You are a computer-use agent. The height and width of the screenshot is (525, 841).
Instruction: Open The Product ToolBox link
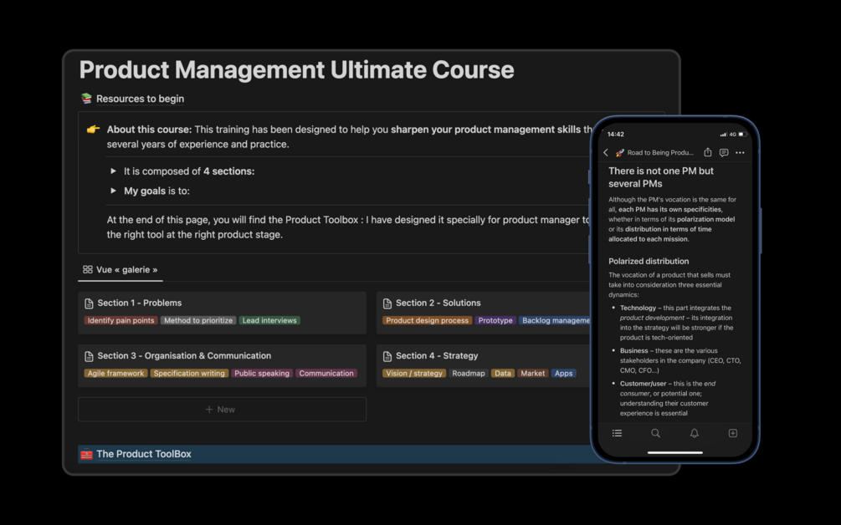[146, 454]
